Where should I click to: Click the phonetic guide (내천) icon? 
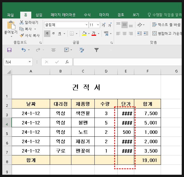click(106, 34)
